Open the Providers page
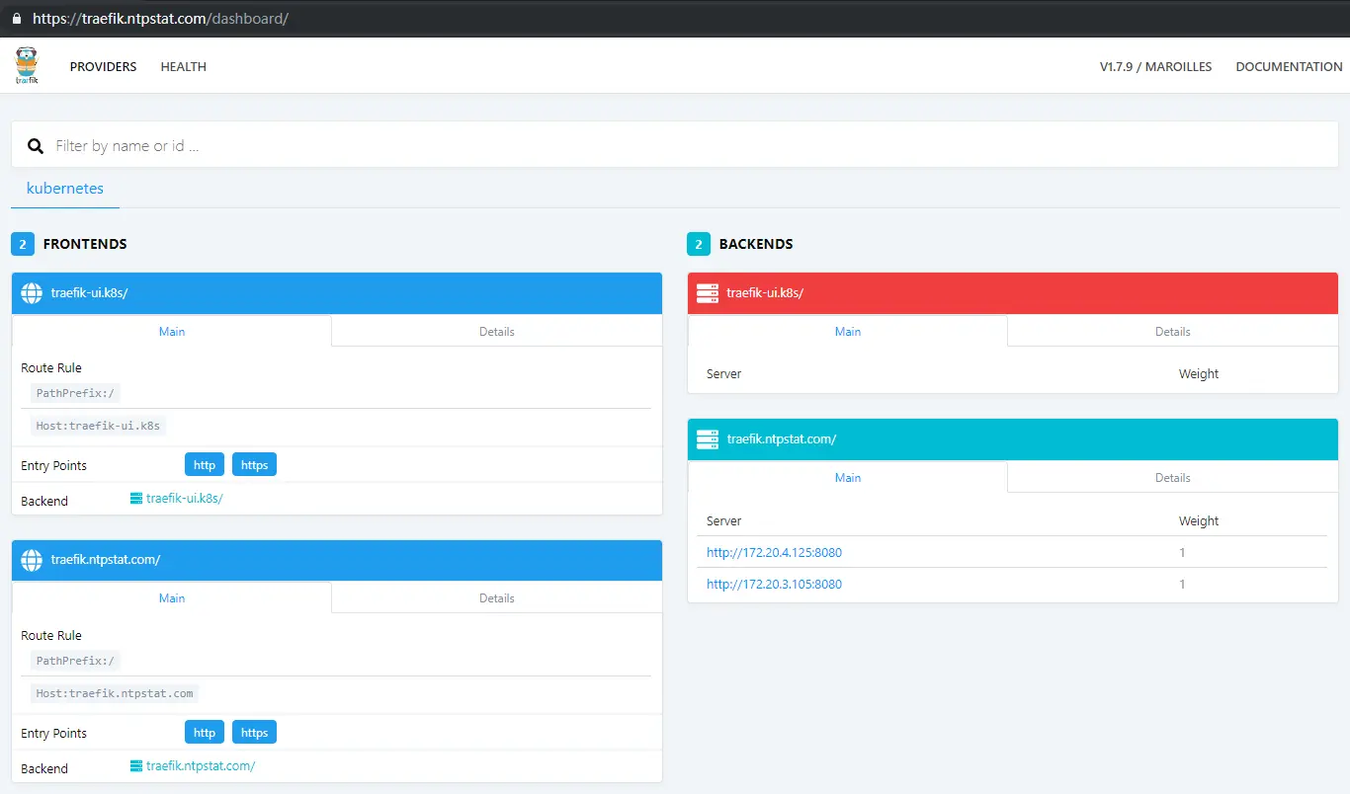 click(103, 66)
